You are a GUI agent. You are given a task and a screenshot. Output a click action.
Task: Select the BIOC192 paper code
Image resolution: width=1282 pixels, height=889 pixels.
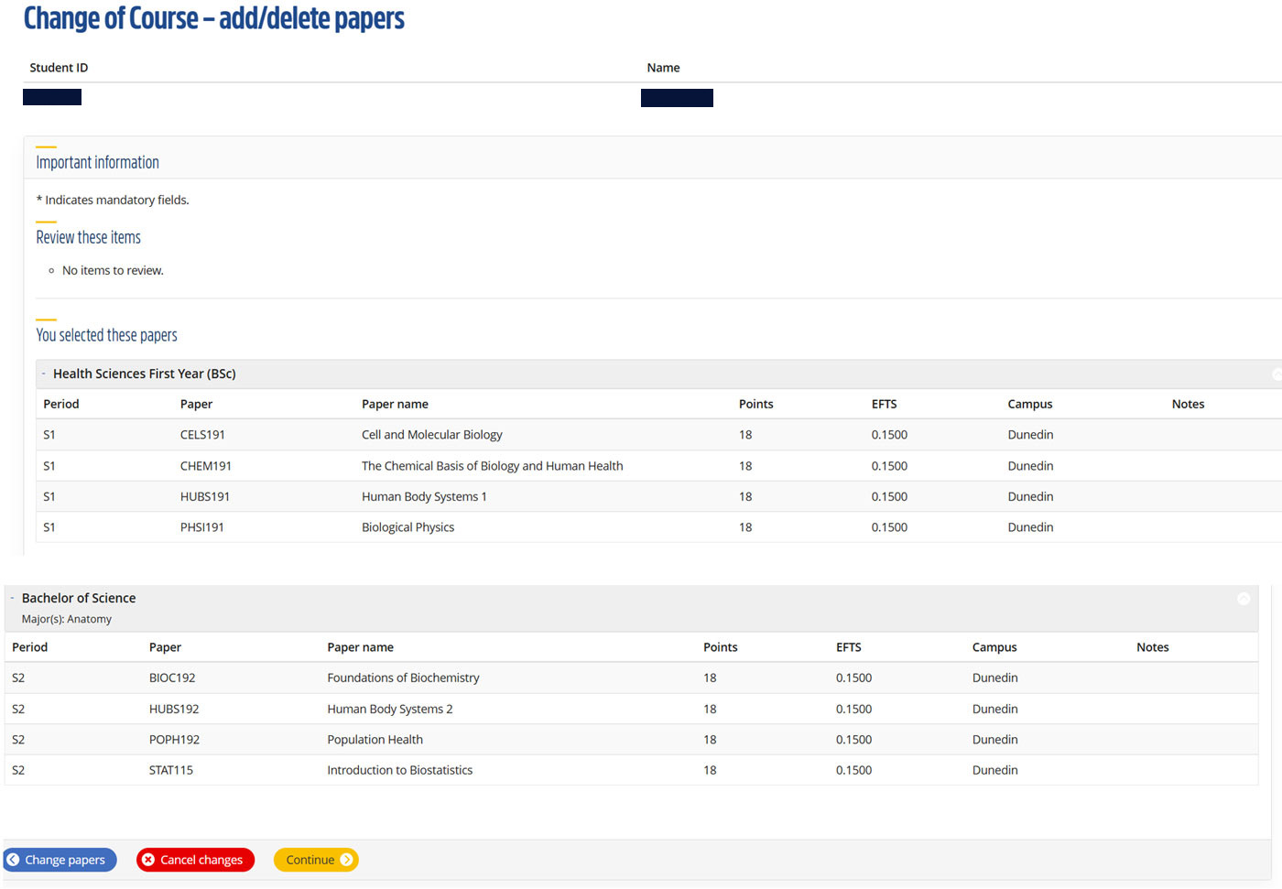point(172,678)
